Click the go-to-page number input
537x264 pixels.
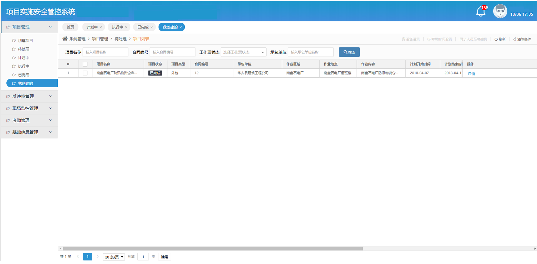pos(143,257)
